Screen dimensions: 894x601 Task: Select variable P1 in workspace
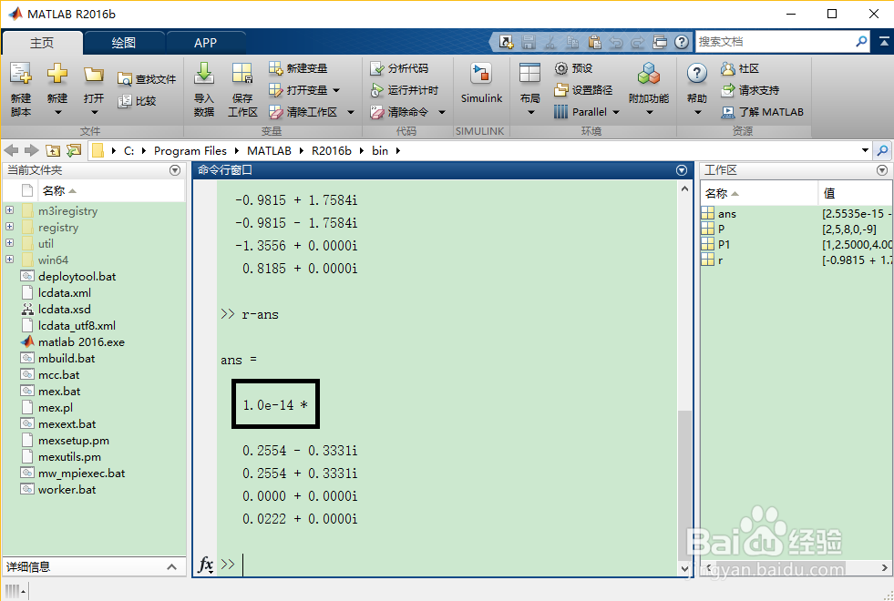point(724,244)
